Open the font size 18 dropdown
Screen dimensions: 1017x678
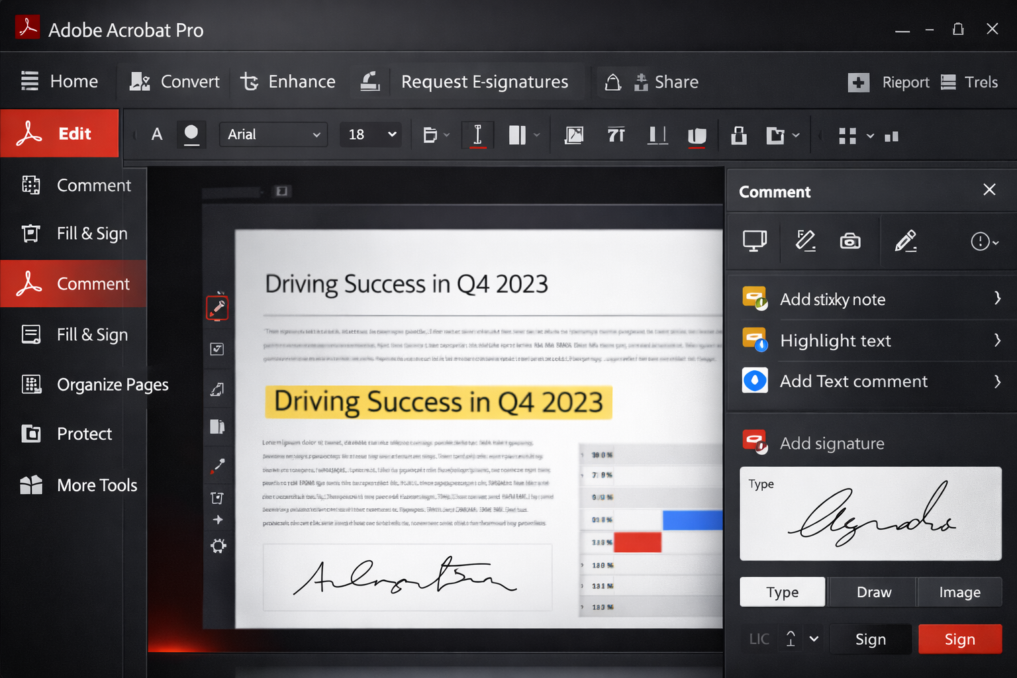(370, 134)
